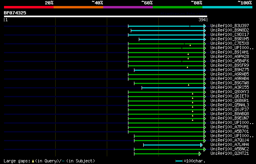Select the UniRef100_B9HZ75 row label

230,70
